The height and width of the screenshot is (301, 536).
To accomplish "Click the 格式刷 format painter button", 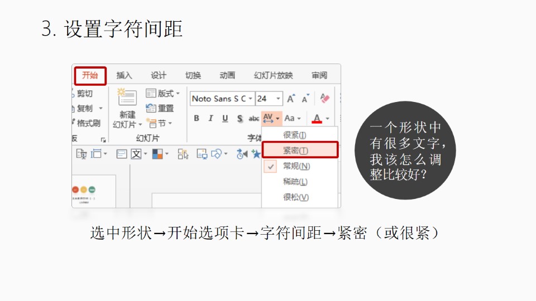I will 88,123.
